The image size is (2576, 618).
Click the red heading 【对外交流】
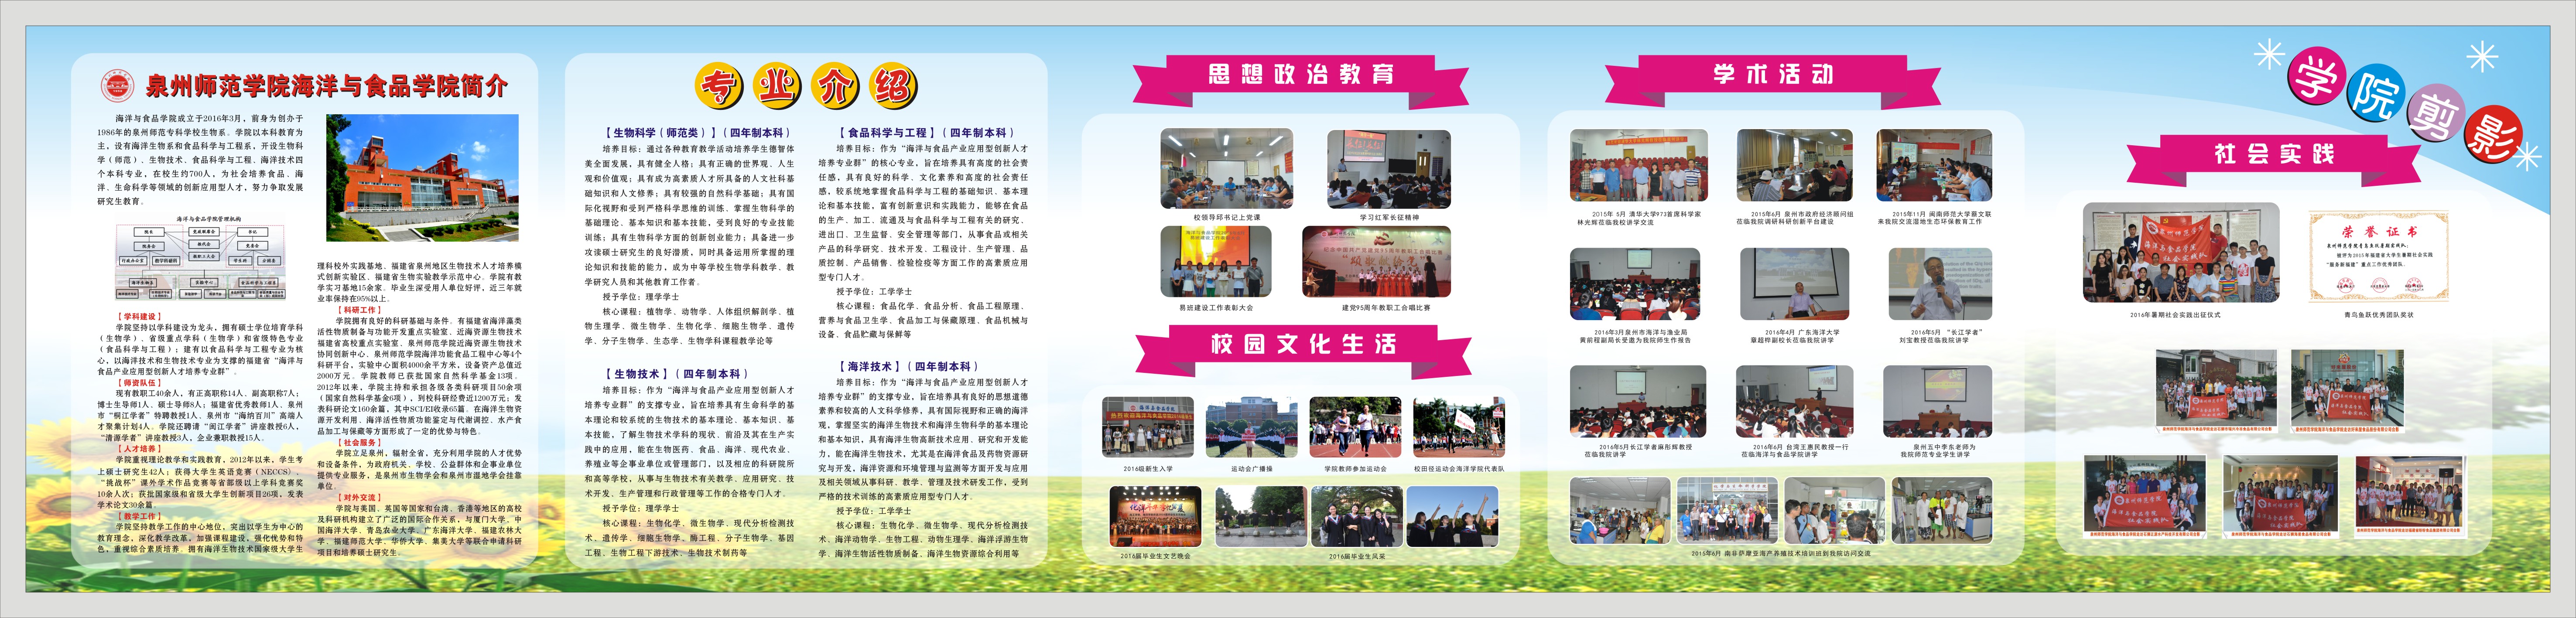click(x=359, y=498)
